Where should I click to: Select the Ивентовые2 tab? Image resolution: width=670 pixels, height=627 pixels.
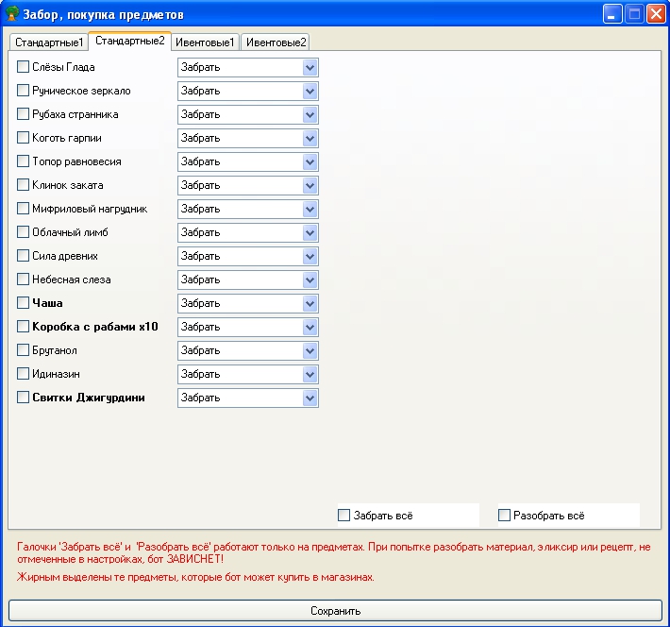276,42
